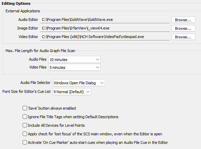Screen dimensions: 201x149
Task: Enable 'lost focus' check of SCS main window
Action: (x=25, y=134)
